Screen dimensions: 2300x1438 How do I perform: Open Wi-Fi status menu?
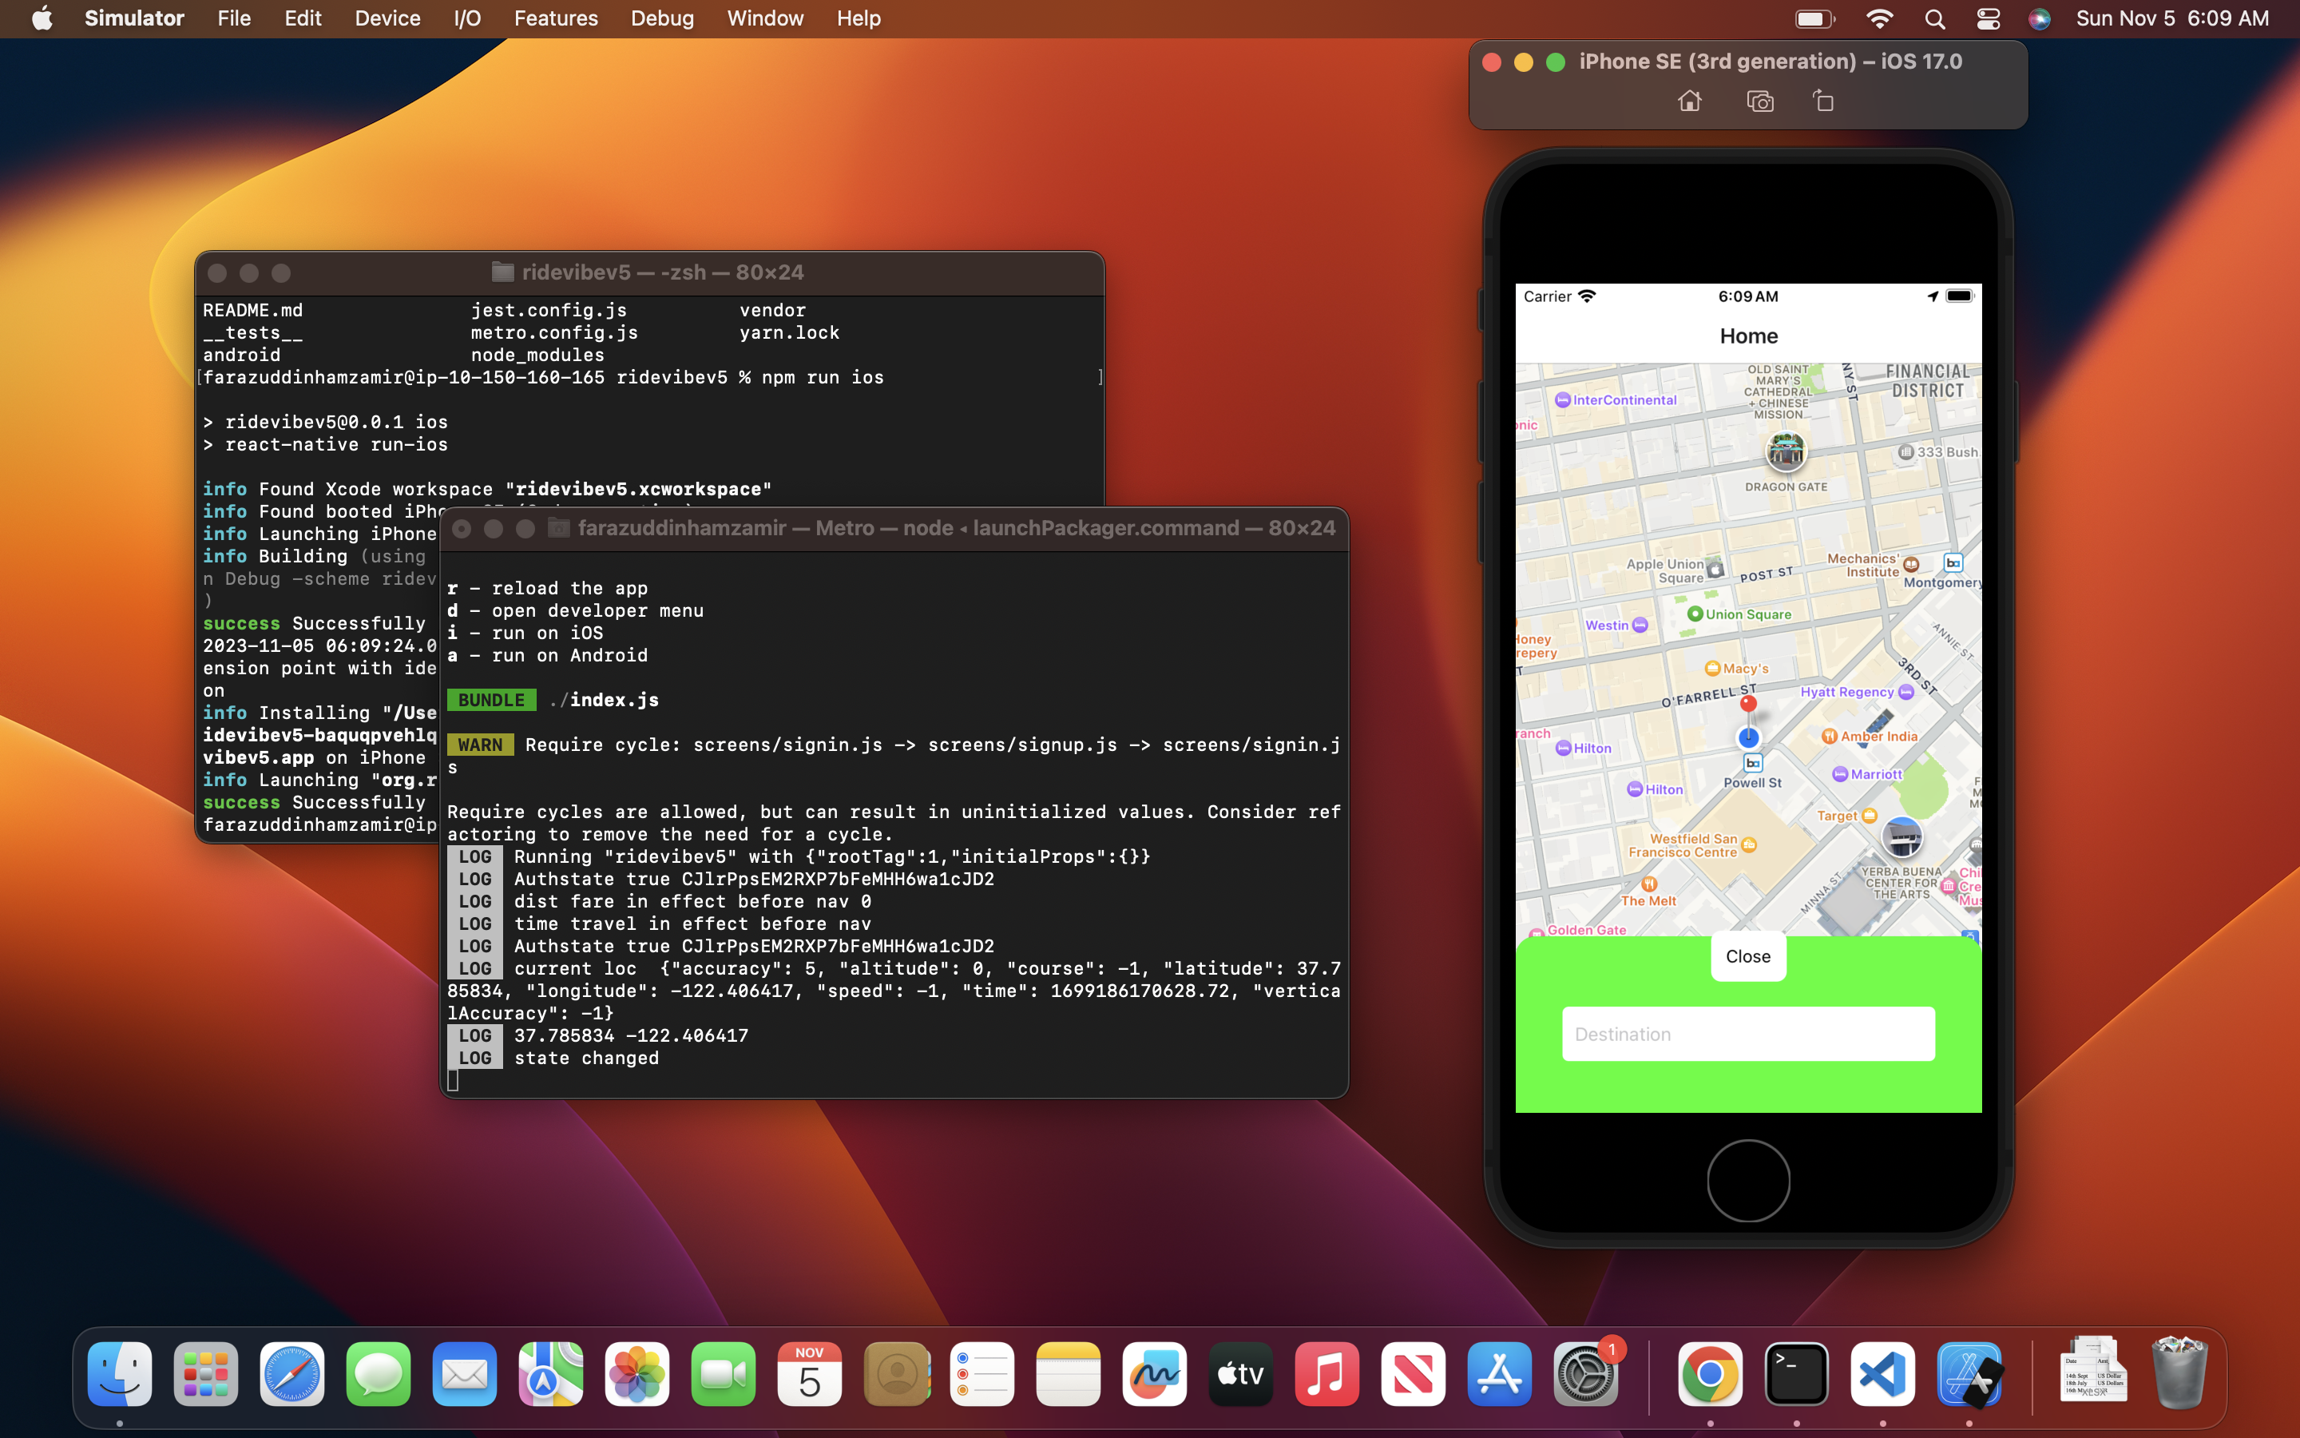(x=1879, y=18)
